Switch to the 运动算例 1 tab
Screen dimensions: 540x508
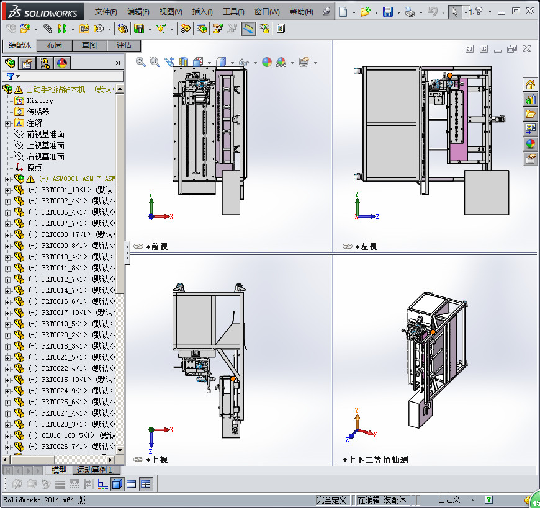(97, 470)
